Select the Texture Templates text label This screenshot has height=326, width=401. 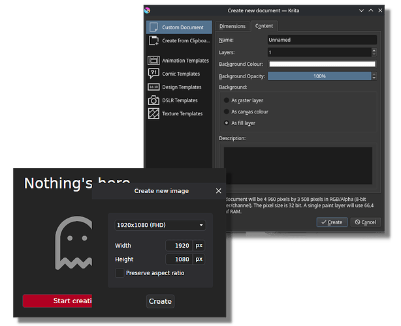182,113
